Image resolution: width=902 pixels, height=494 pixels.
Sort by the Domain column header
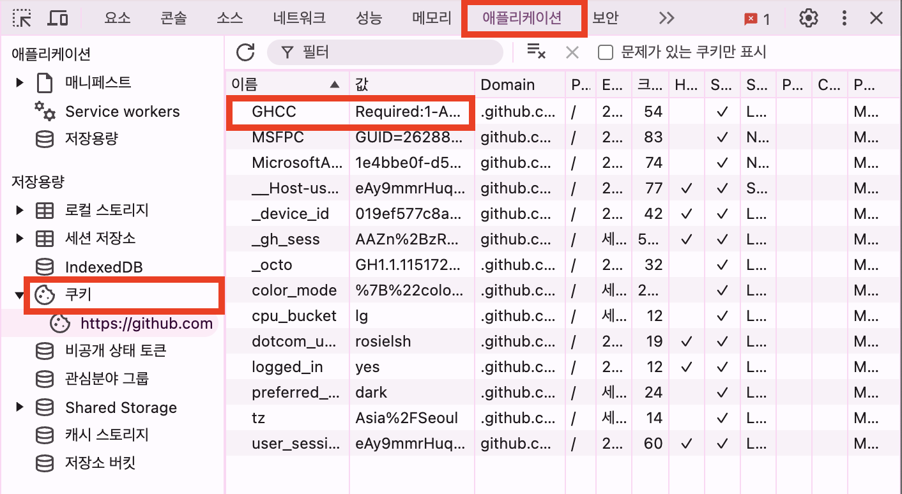pos(520,84)
